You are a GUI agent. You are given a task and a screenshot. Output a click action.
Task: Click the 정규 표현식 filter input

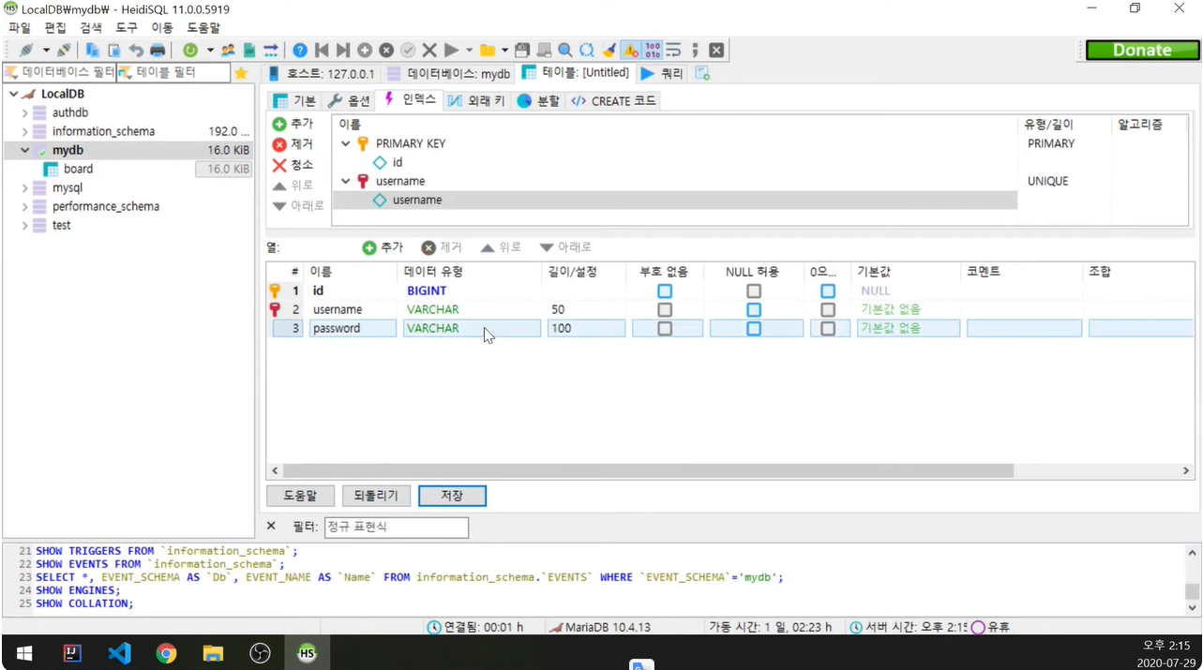coord(397,527)
